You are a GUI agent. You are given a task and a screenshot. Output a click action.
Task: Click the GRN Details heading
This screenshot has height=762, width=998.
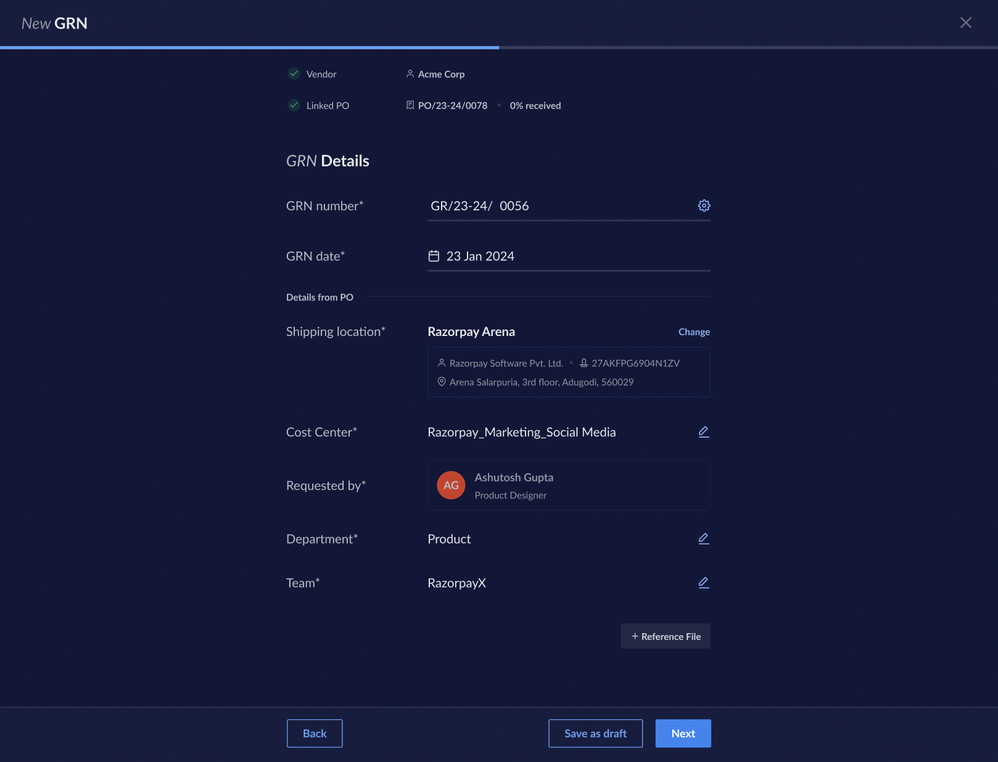click(328, 161)
